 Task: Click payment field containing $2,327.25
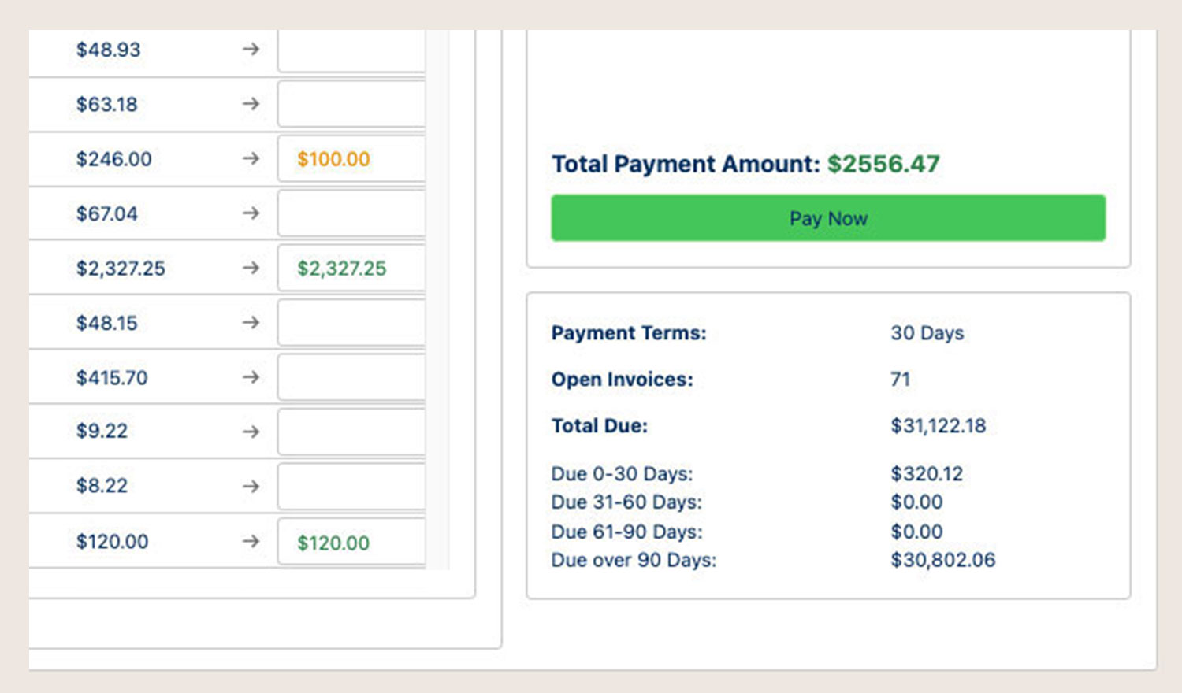[x=351, y=269]
